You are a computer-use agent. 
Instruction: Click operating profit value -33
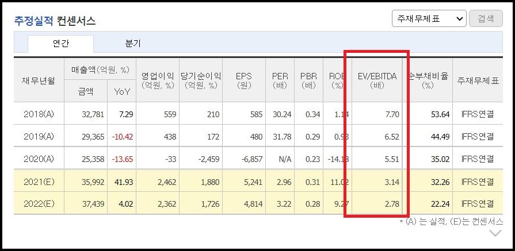click(171, 159)
